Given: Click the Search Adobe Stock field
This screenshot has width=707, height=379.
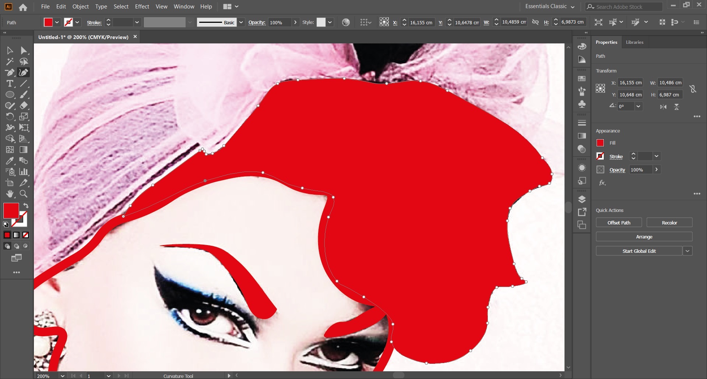Looking at the screenshot, I should coord(623,7).
